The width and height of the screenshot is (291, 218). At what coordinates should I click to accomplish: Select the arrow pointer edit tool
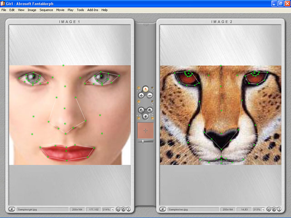coord(145,89)
